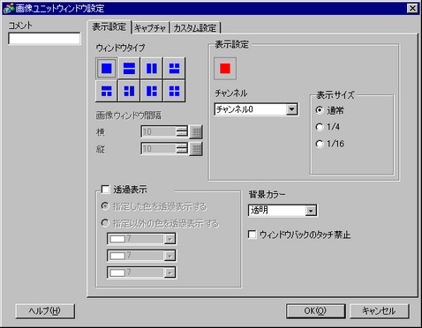
Task: Open the 背景カラー 透明 dropdown
Action: pos(311,211)
